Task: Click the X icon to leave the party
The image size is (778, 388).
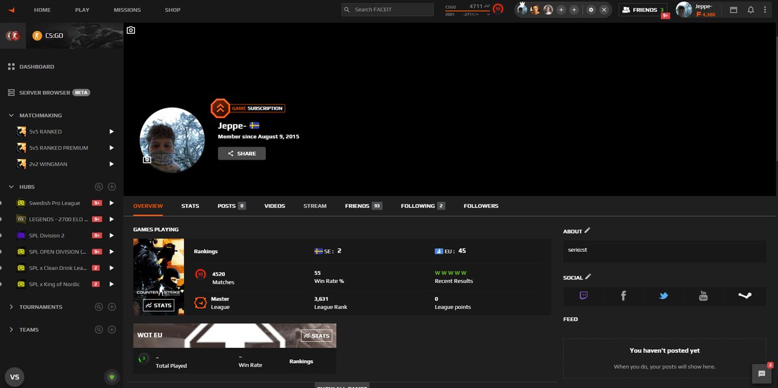Action: 604,10
